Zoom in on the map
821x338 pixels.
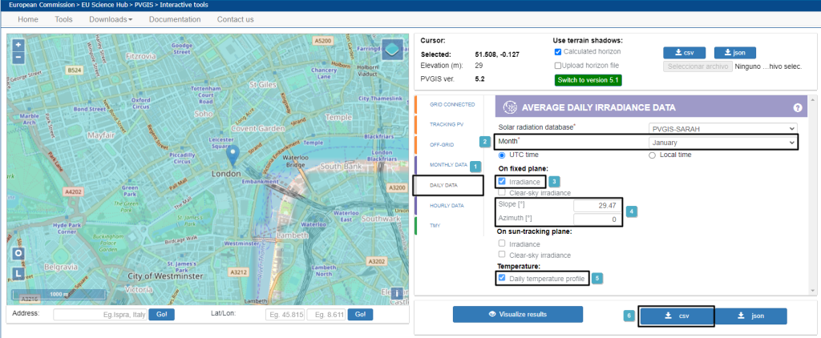[x=18, y=45]
